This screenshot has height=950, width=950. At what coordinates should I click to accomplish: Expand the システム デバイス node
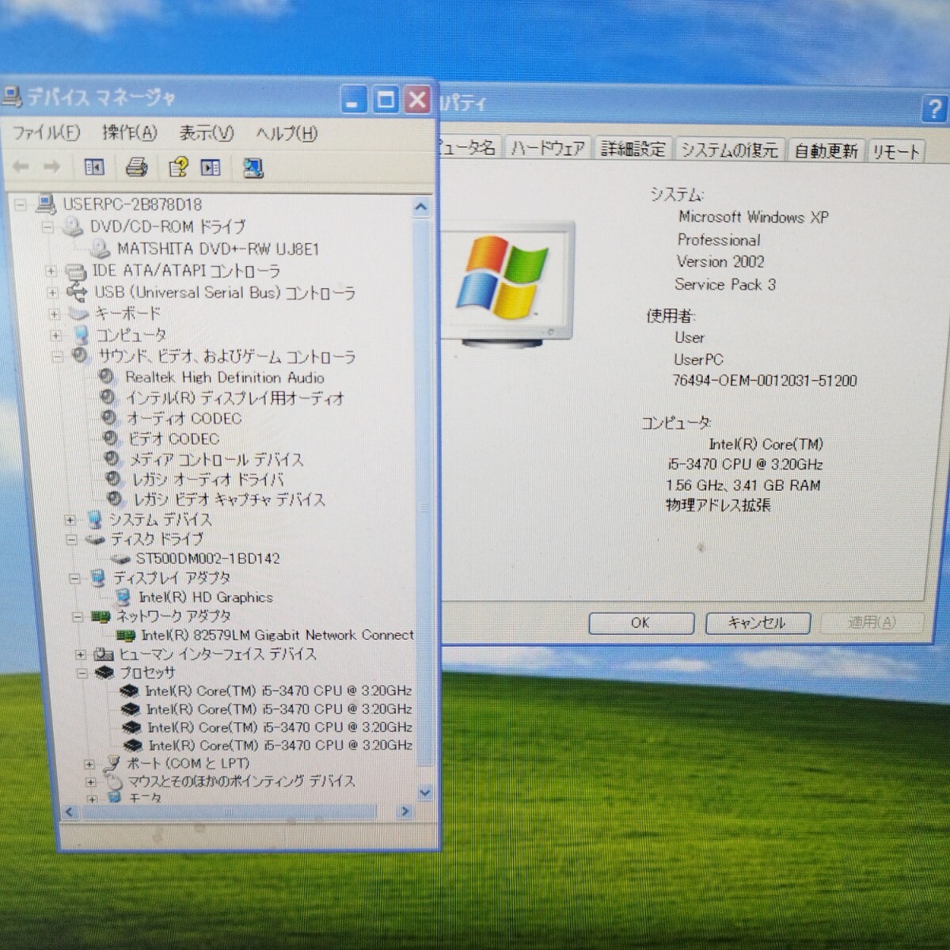(70, 520)
